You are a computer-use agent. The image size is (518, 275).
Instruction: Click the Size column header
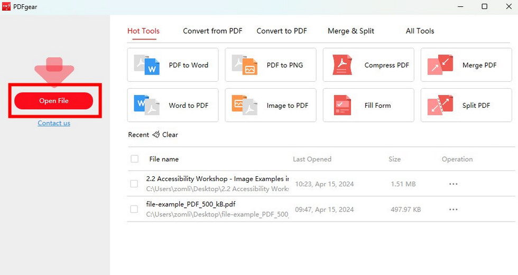[394, 159]
